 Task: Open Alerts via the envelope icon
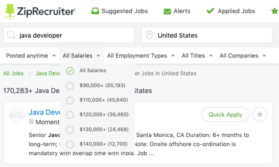point(167,11)
